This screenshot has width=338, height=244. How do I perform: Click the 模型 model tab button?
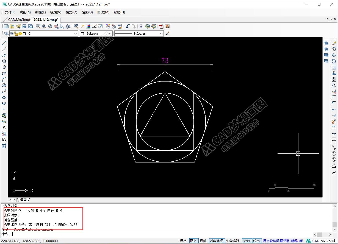tap(23, 200)
